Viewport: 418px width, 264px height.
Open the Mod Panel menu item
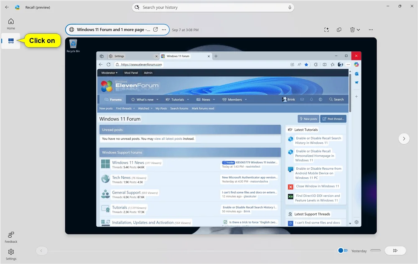(131, 73)
